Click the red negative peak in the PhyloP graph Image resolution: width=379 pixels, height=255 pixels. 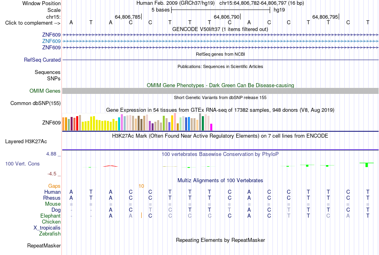(x=111, y=166)
